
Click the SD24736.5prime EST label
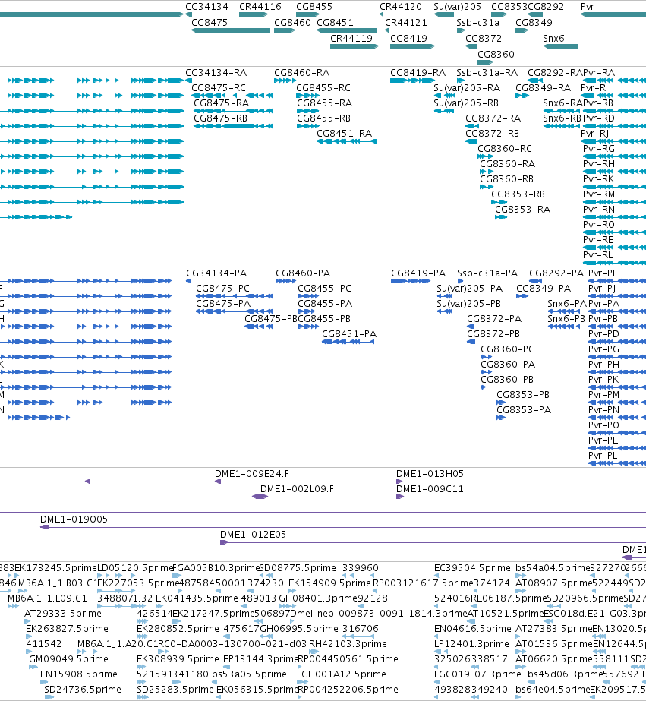pyautogui.click(x=83, y=690)
